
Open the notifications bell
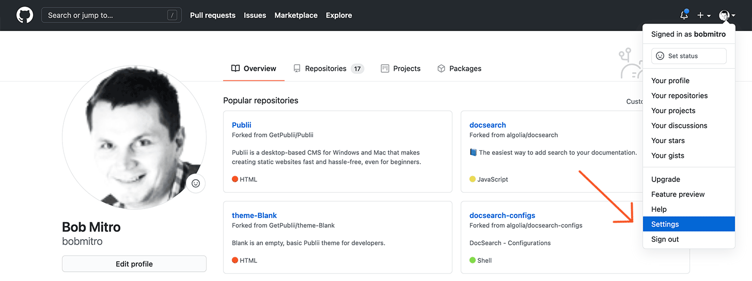pyautogui.click(x=684, y=15)
